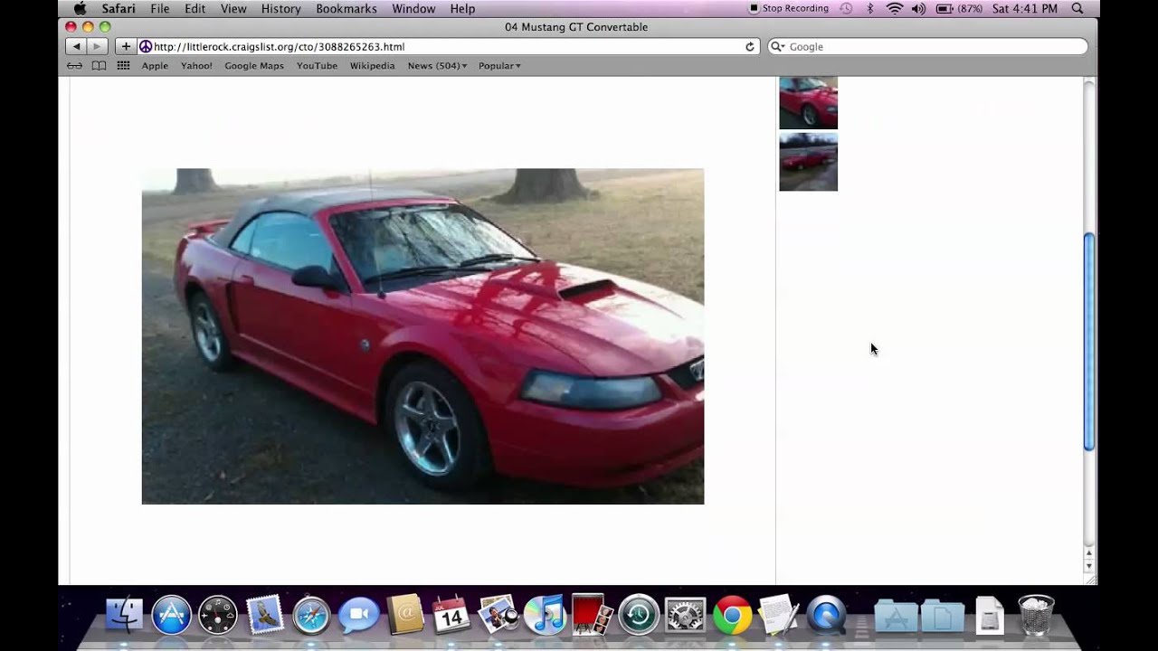Open the History menu
Screen dimensions: 1158x651
281,8
